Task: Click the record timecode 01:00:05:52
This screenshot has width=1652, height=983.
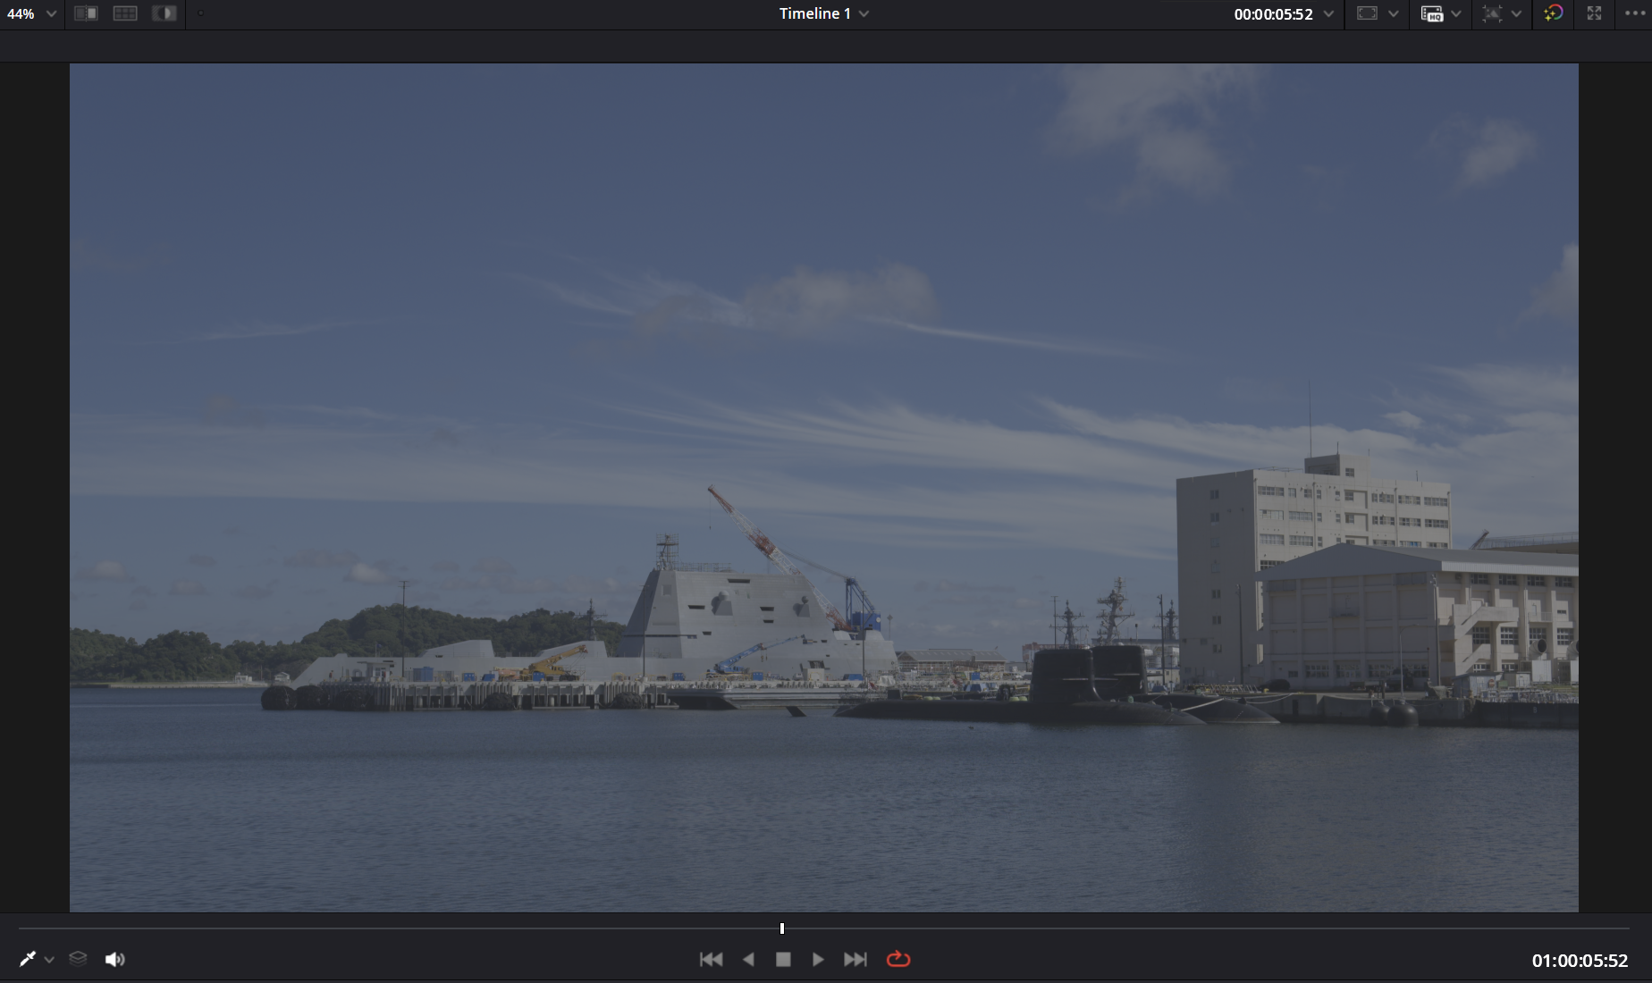Action: click(x=1580, y=961)
